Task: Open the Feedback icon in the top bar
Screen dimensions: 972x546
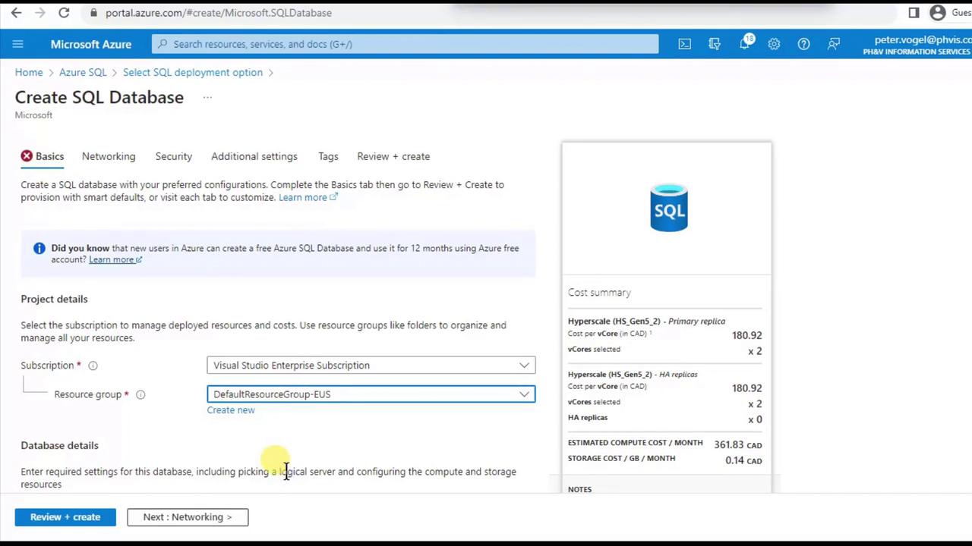Action: pyautogui.click(x=834, y=44)
